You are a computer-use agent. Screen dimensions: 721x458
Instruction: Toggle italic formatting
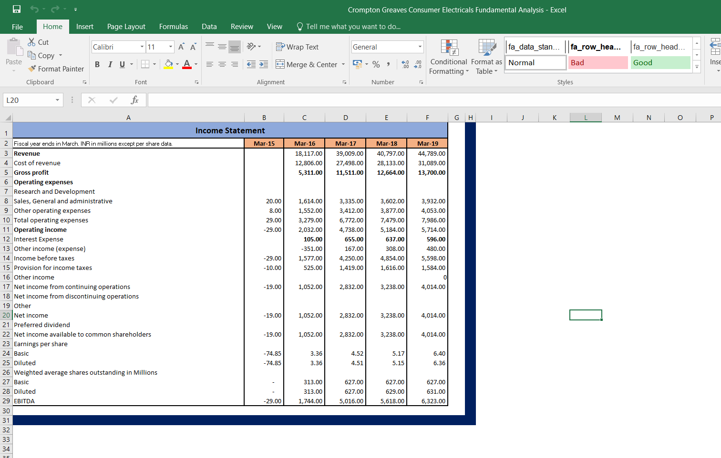pyautogui.click(x=110, y=64)
